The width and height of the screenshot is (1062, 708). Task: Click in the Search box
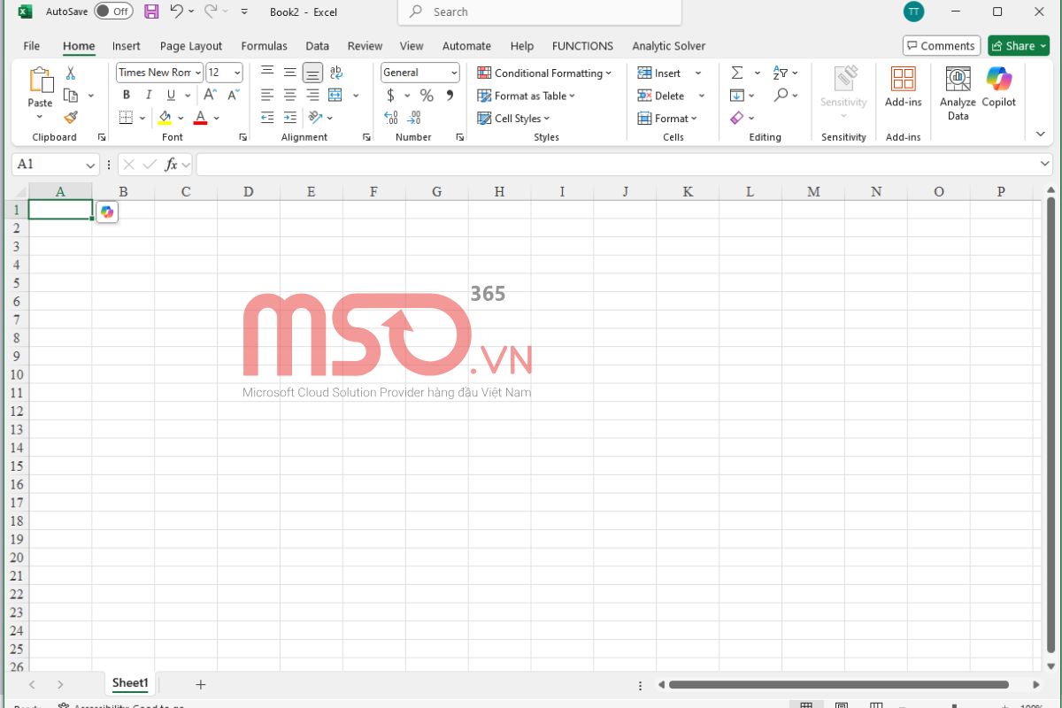pos(540,12)
